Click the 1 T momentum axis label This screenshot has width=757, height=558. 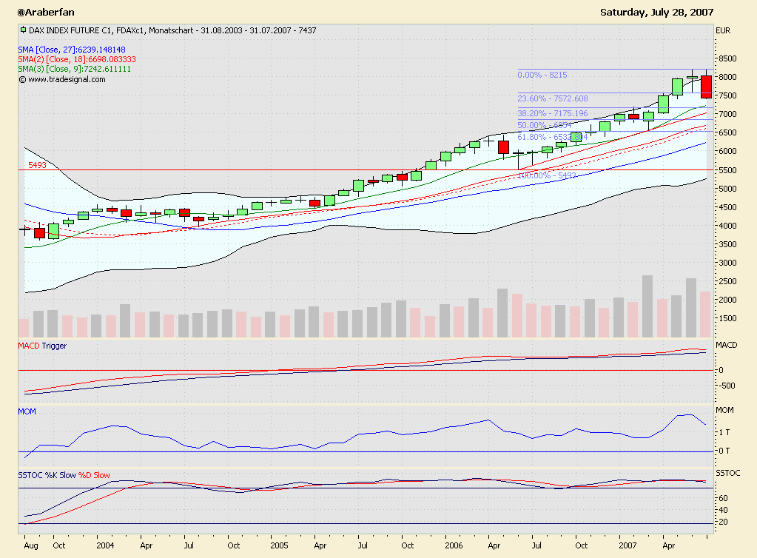pyautogui.click(x=724, y=432)
